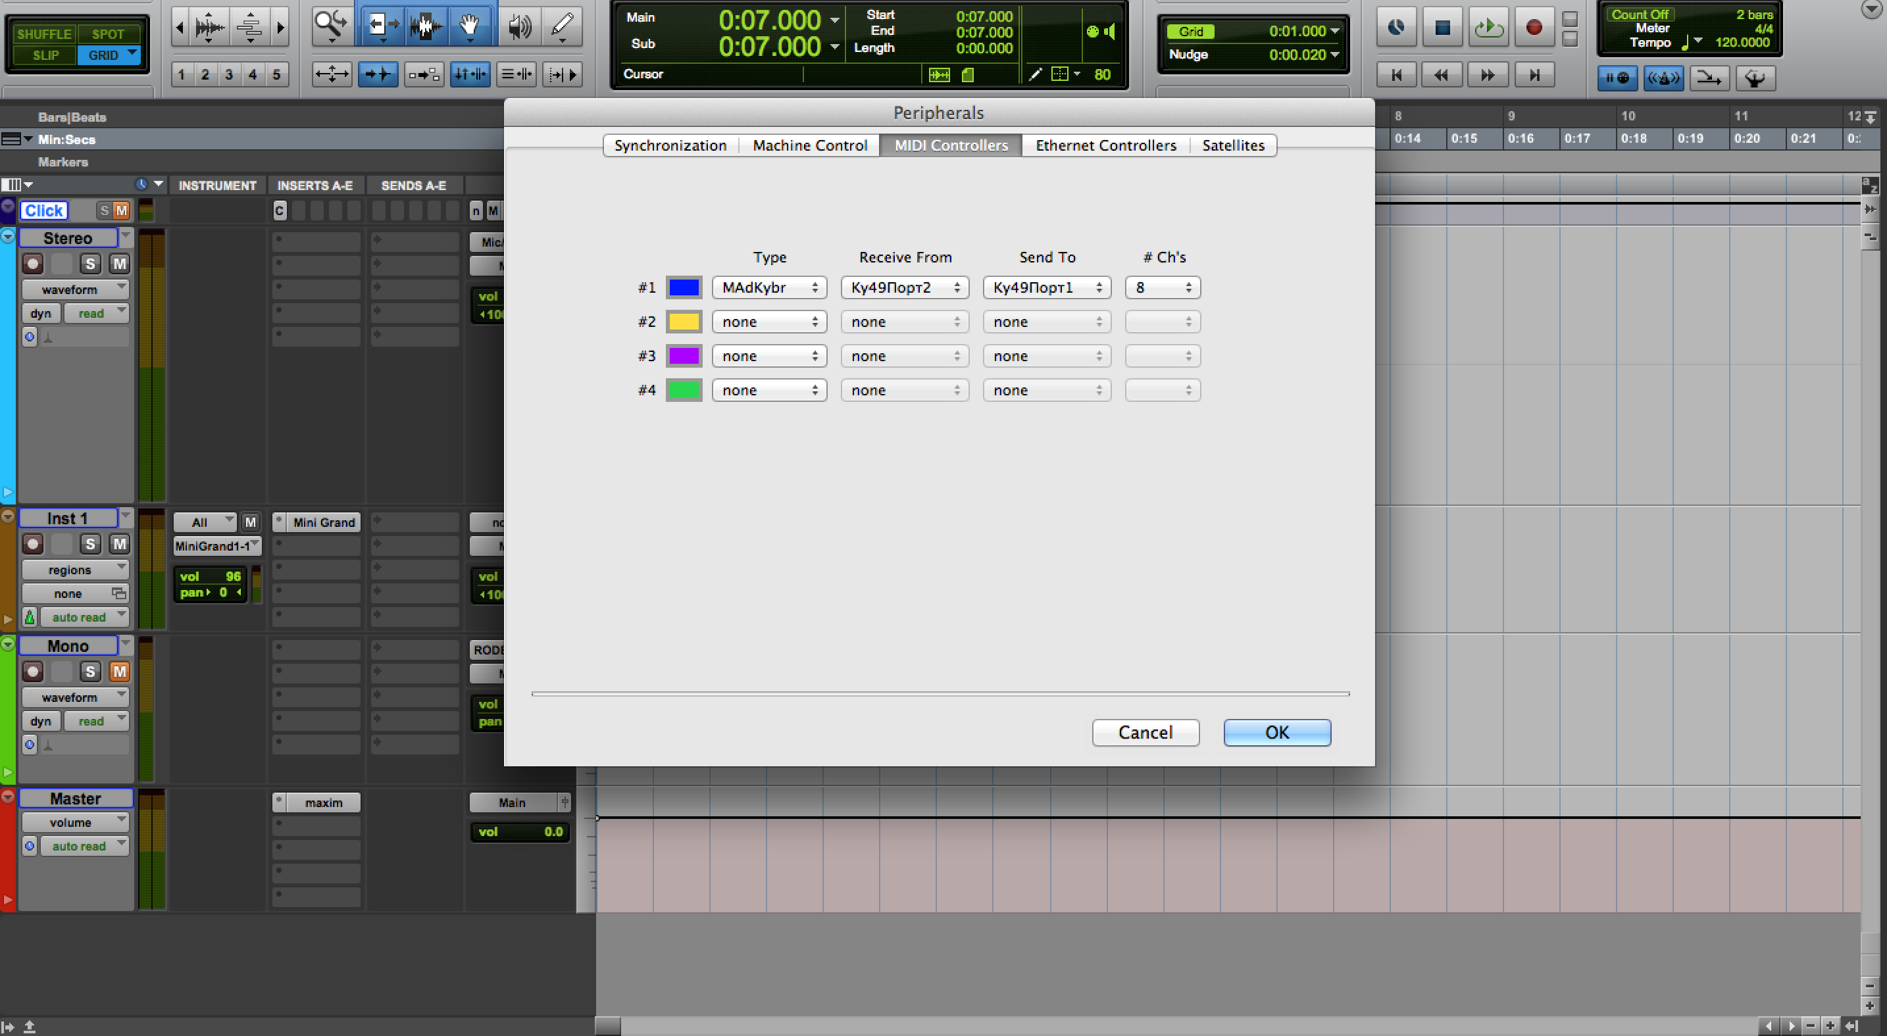The height and width of the screenshot is (1036, 1887).
Task: Open the # Ch's dropdown showing 8
Action: tap(1163, 287)
